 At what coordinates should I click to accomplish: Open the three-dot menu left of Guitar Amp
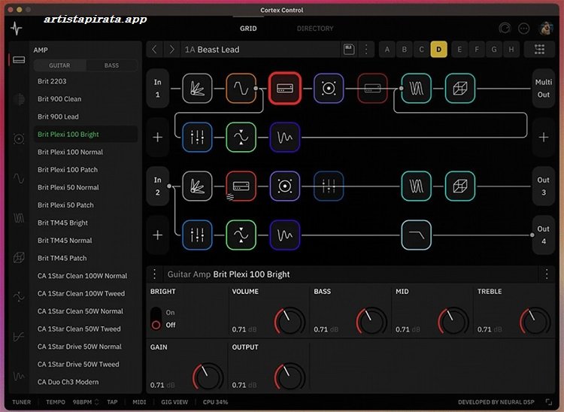[155, 274]
